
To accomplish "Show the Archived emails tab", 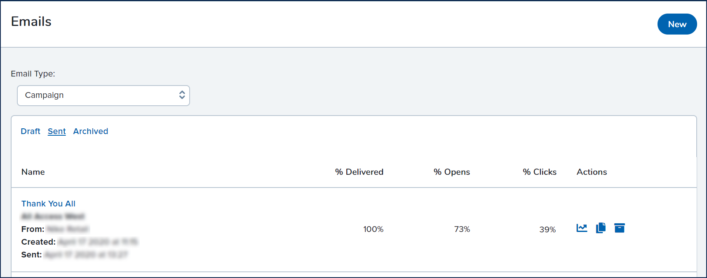I will pos(91,131).
